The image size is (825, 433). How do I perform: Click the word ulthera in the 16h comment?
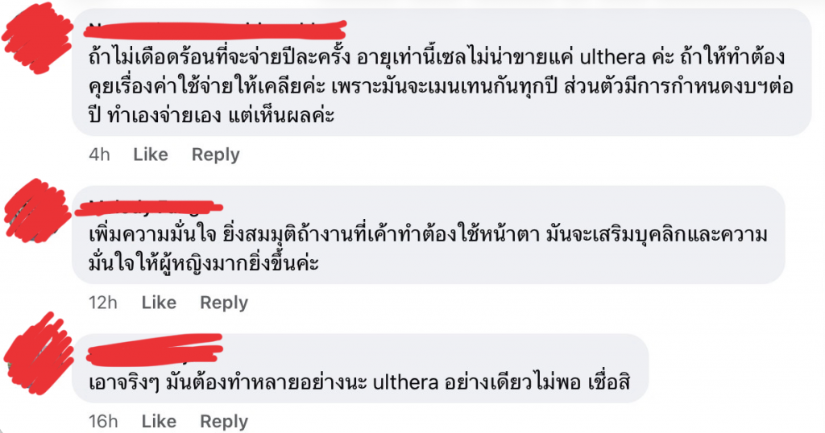[x=406, y=382]
